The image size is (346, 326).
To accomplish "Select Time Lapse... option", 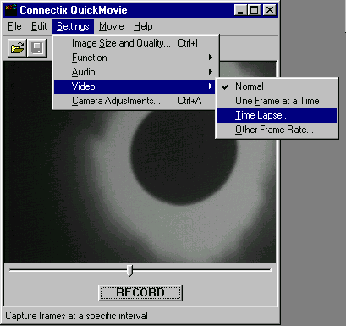I will 277,115.
